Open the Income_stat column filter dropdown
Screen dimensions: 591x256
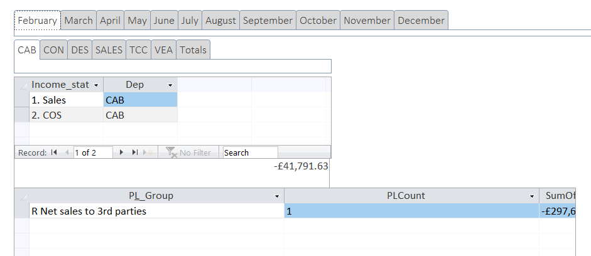(x=96, y=85)
